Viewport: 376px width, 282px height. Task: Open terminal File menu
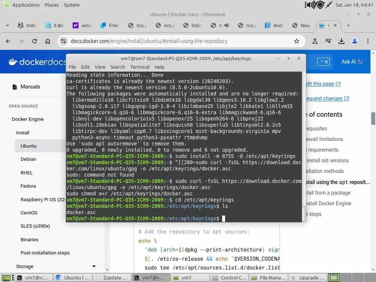click(72, 67)
